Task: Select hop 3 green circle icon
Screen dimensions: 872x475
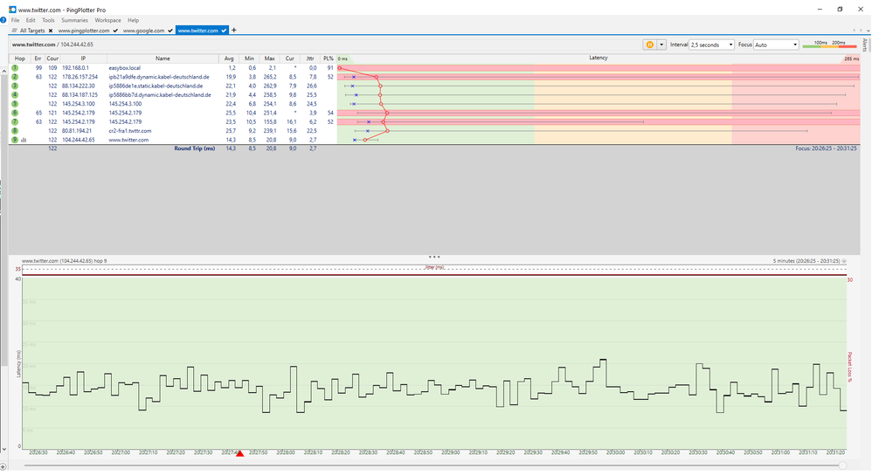Action: coord(15,86)
